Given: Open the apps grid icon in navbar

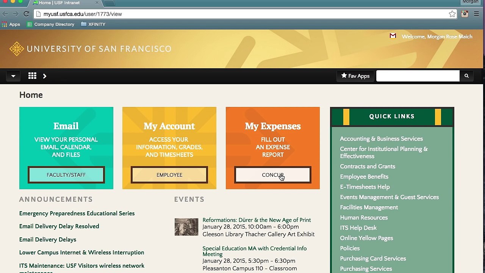Looking at the screenshot, I should click(32, 76).
